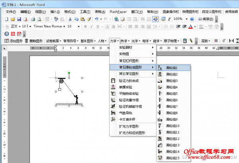239x163 pixels.
Task: Open the 插入(I) menu
Action: pyautogui.click(x=55, y=12)
